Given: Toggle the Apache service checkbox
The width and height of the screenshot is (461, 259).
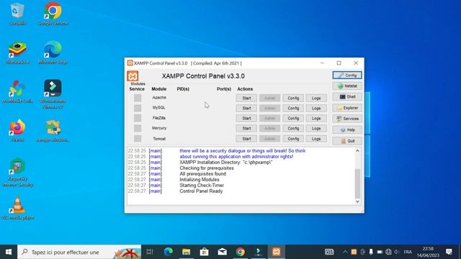Looking at the screenshot, I should [x=138, y=98].
